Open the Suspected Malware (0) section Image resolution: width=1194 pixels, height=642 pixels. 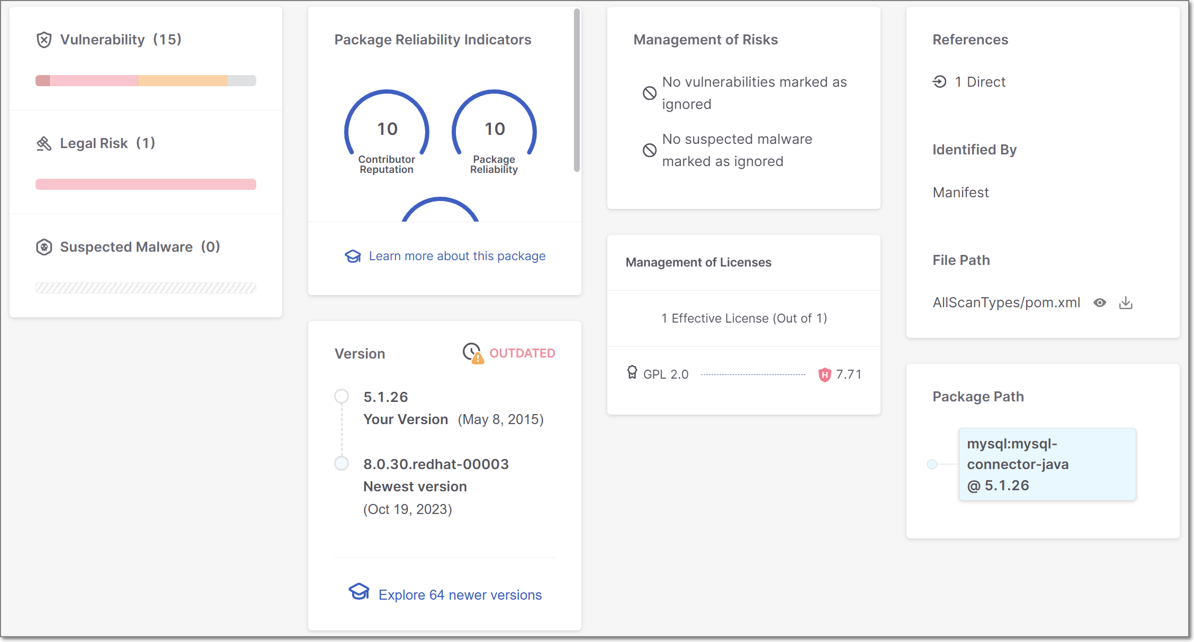[140, 247]
